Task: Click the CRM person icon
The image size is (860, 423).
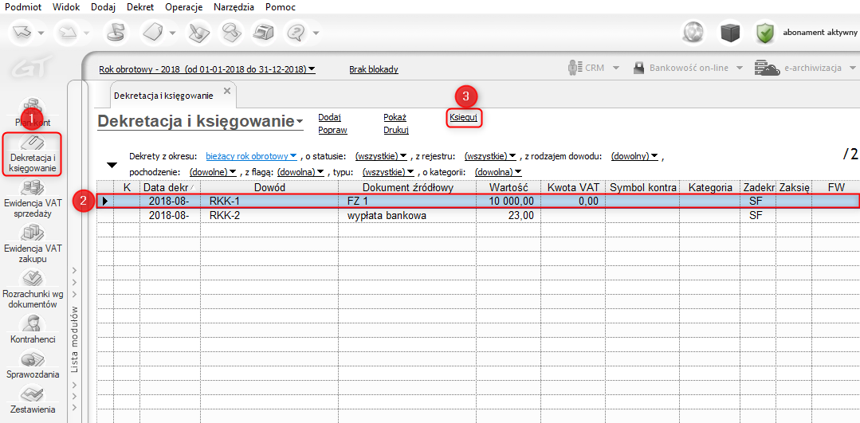Action: 575,68
